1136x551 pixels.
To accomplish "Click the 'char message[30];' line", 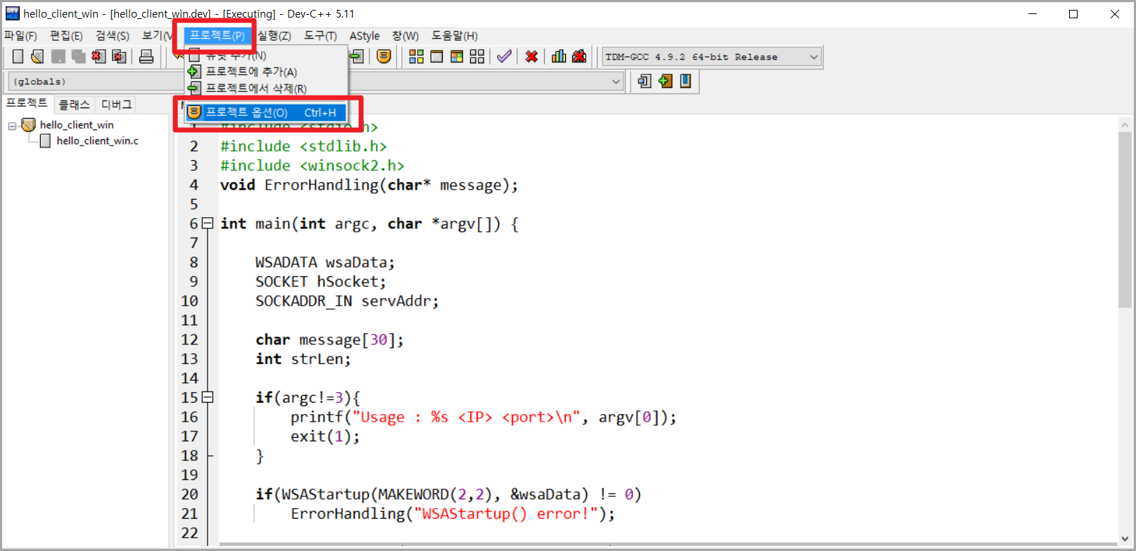I will [x=330, y=339].
